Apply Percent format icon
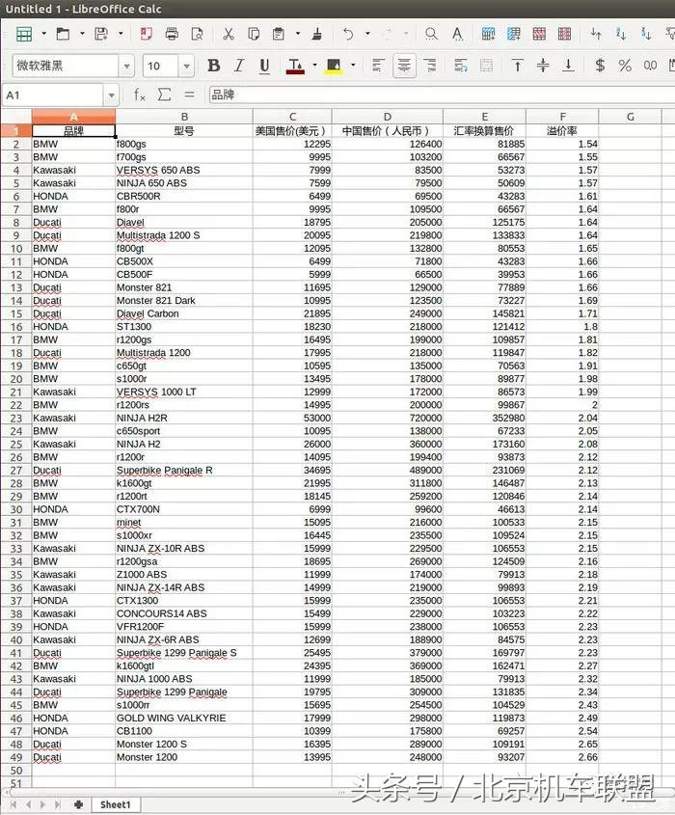The height and width of the screenshot is (815, 675). pyautogui.click(x=625, y=66)
